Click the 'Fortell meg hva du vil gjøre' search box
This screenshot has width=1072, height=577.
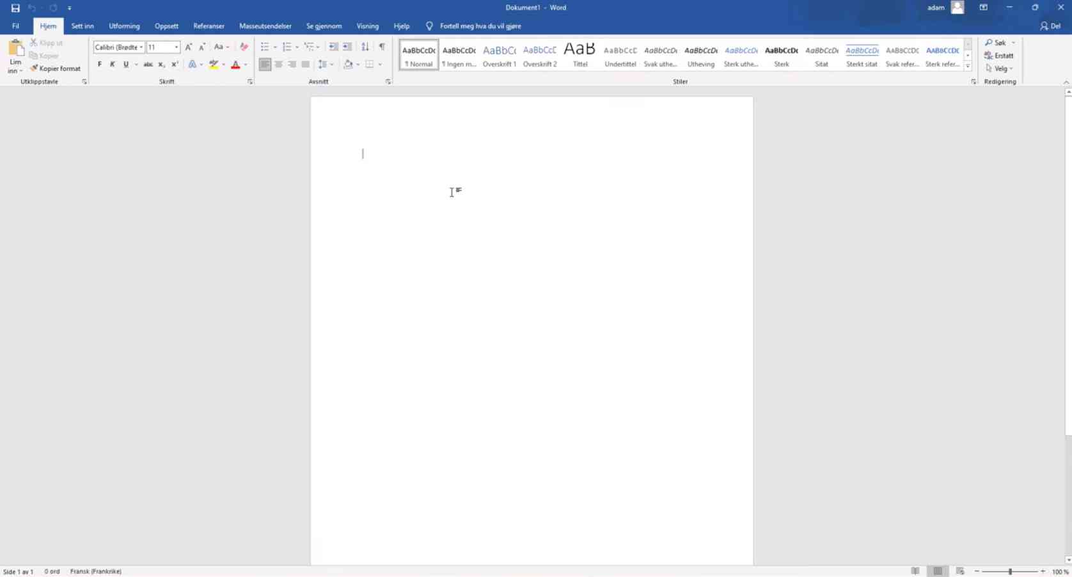480,26
